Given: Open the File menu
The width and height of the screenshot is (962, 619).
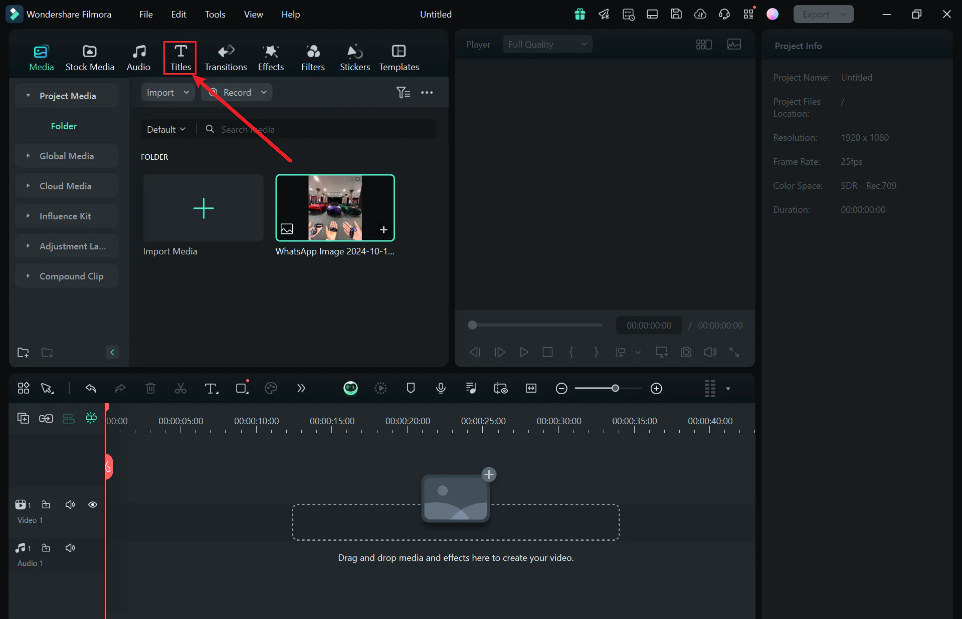Looking at the screenshot, I should point(146,15).
